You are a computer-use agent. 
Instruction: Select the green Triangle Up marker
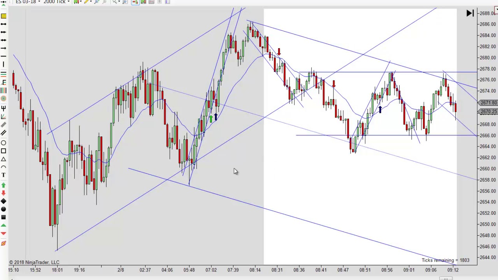[3, 226]
